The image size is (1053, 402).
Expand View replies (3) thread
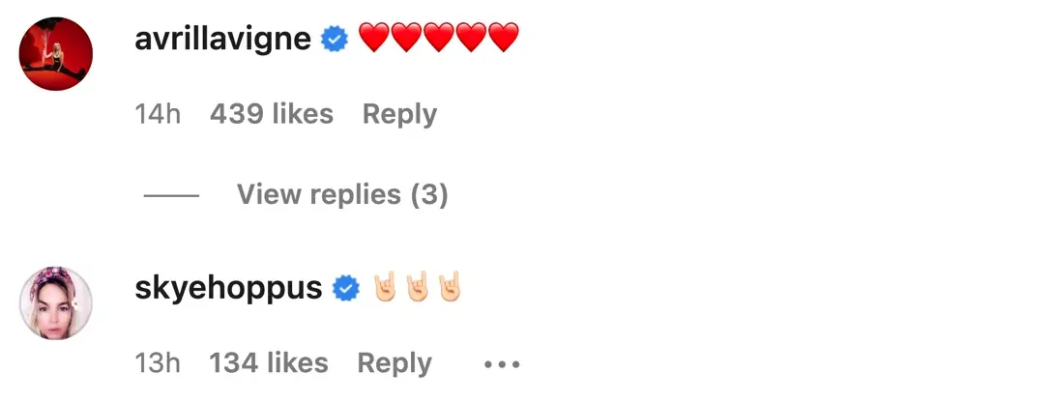tap(342, 195)
